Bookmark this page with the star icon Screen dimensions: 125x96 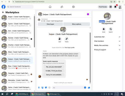114,2
